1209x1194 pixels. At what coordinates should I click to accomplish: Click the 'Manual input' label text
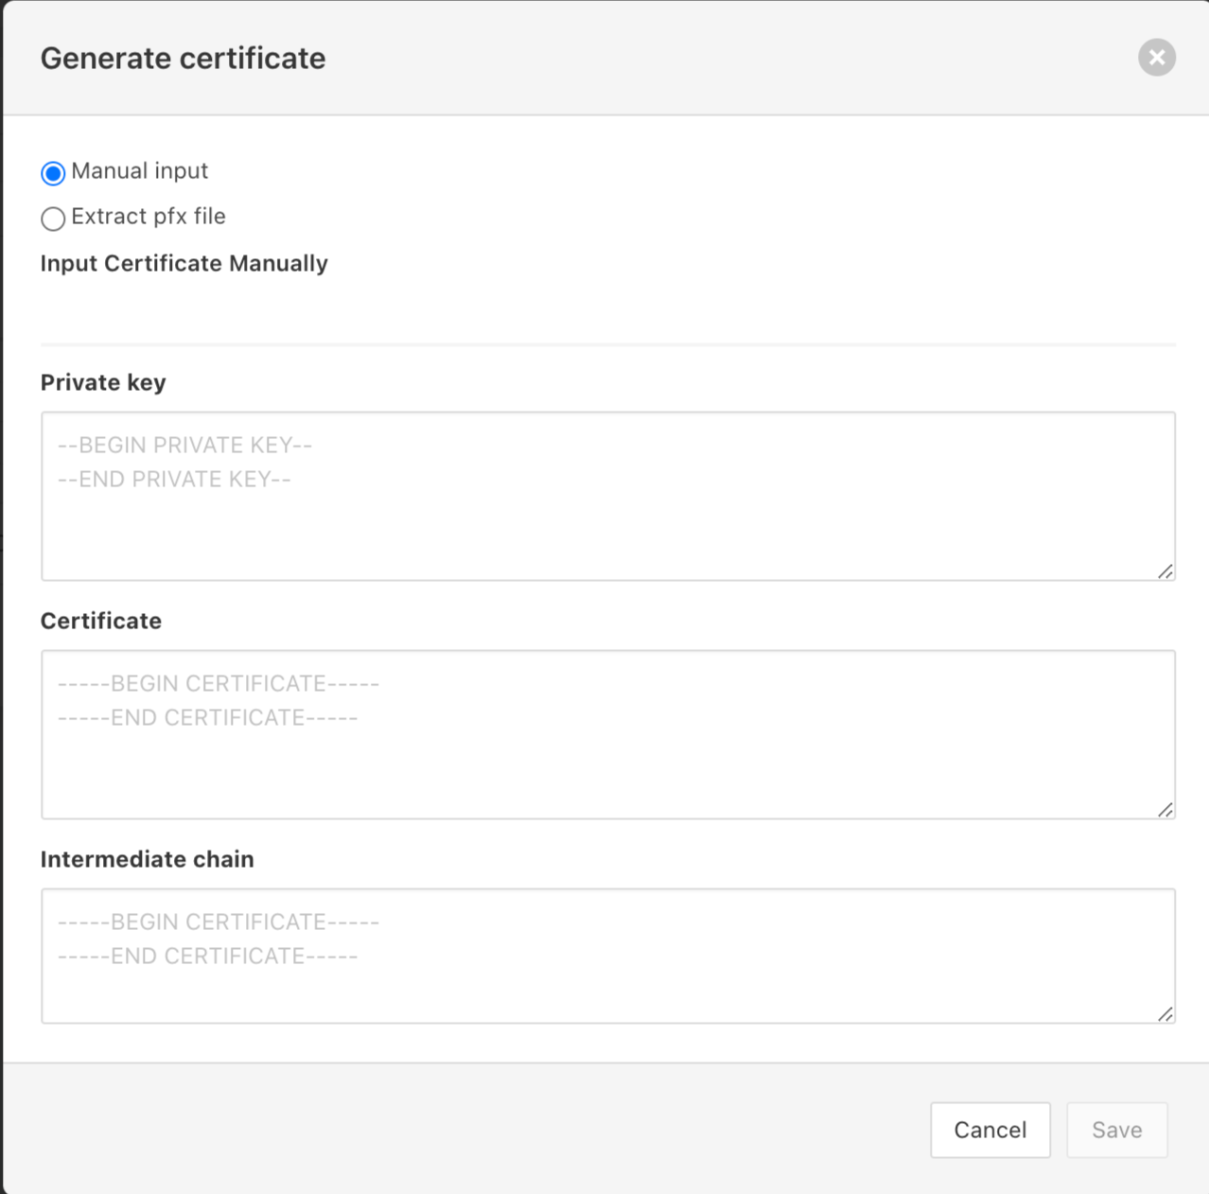click(x=139, y=171)
